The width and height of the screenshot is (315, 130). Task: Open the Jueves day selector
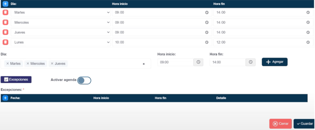click(61, 32)
